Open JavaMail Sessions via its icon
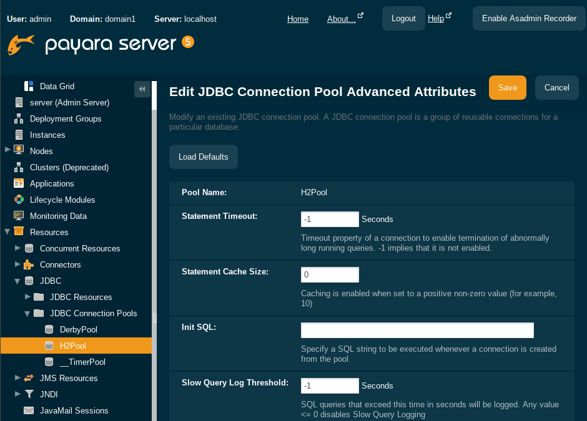The height and width of the screenshot is (421, 587). [x=27, y=410]
